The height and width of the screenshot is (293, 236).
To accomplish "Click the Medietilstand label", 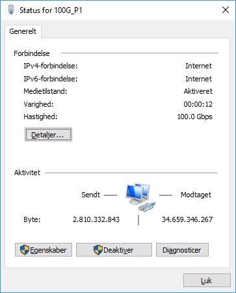I will tap(46, 91).
